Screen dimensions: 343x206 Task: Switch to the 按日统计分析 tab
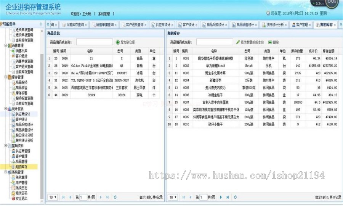coord(275,25)
